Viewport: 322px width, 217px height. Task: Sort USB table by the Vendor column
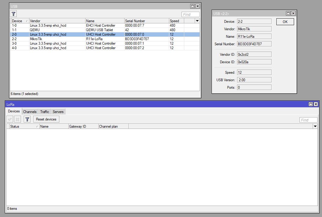click(57, 21)
